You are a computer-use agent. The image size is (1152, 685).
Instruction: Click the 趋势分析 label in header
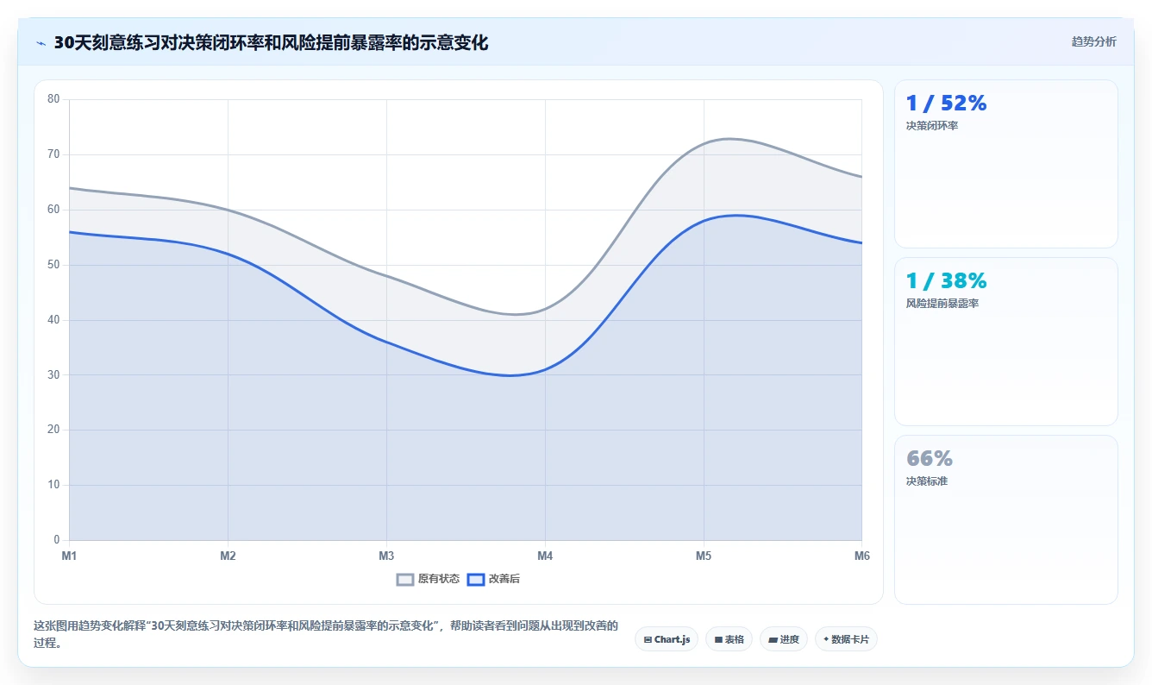[1093, 41]
